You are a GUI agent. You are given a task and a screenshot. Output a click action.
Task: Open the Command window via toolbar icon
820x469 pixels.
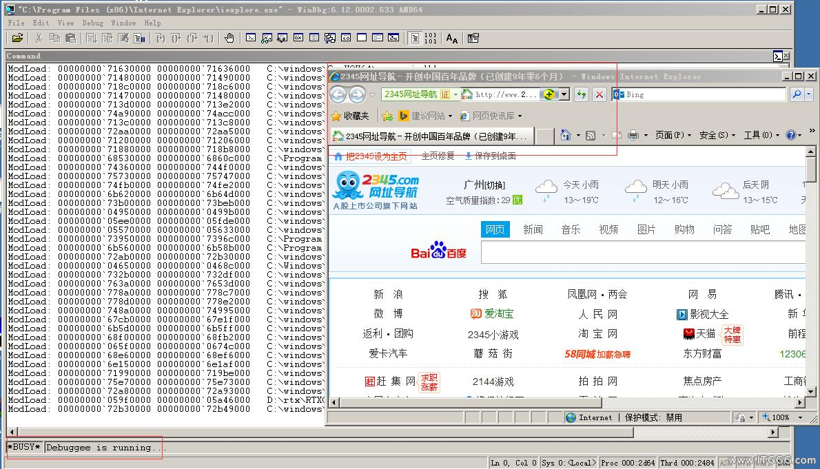click(251, 38)
